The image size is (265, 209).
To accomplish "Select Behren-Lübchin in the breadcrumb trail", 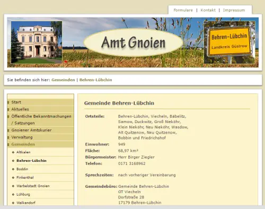I will pos(95,80).
